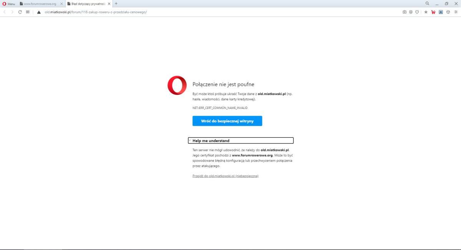Take a snapshot with the camera icon
461x250 pixels.
(x=405, y=12)
